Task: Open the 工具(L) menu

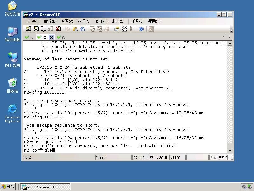Action: tap(137, 21)
